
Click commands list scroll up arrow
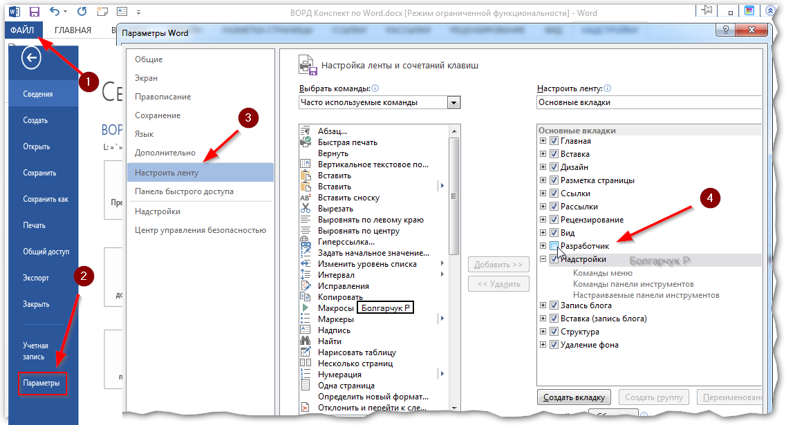pyautogui.click(x=454, y=131)
